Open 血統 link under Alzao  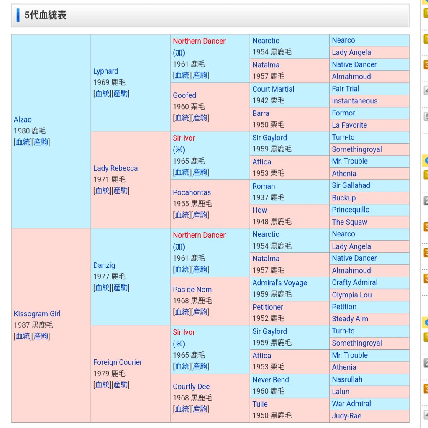tap(23, 142)
